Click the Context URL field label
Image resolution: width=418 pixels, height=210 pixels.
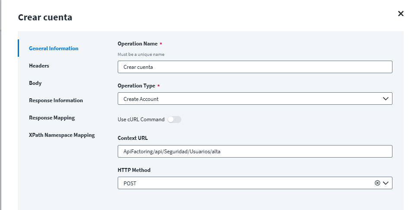tap(133, 138)
